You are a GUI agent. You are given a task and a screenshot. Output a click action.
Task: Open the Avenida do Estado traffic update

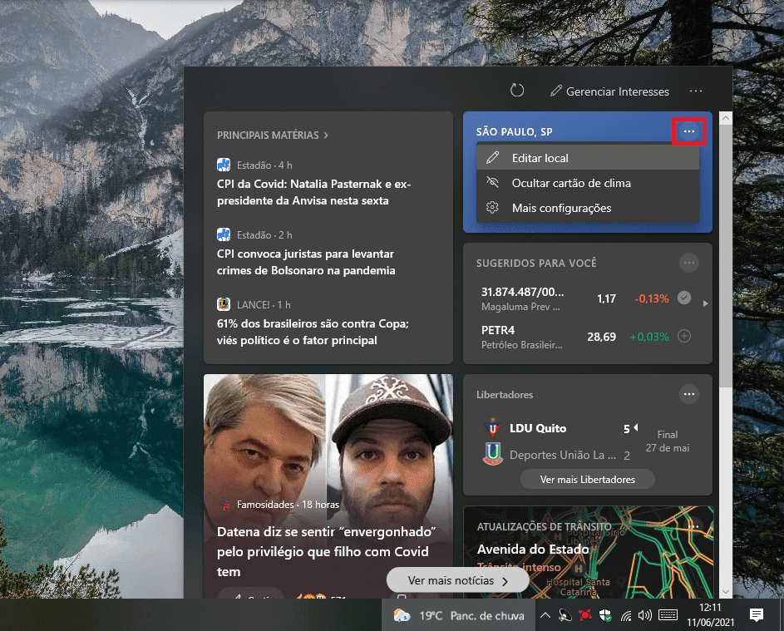[x=533, y=550]
